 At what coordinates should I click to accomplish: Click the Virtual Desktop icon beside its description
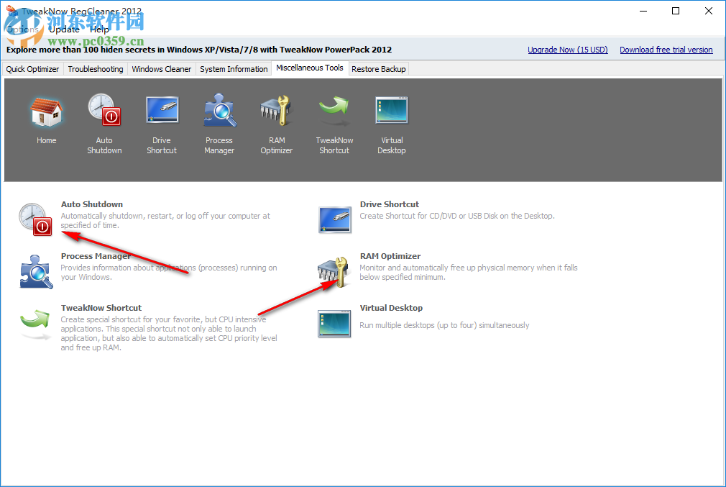click(x=334, y=323)
